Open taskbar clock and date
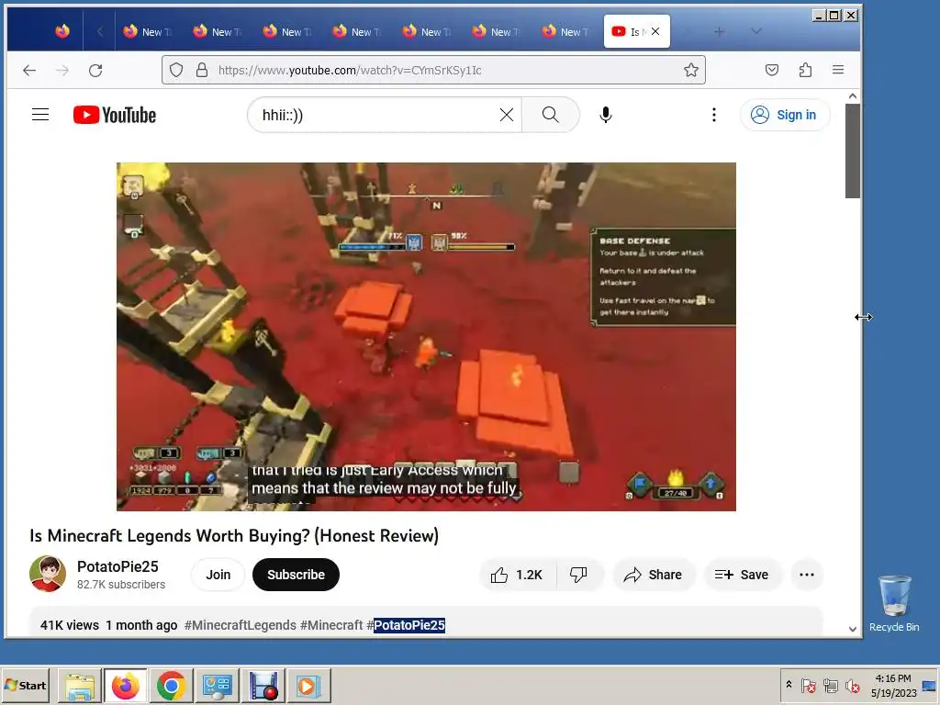Screen dimensions: 940x705 pos(893,685)
